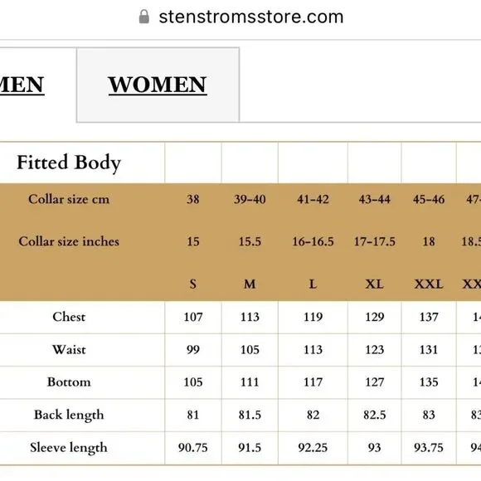The height and width of the screenshot is (481, 481).
Task: Tap the stenstromsstore.com URL text
Action: click(x=251, y=17)
